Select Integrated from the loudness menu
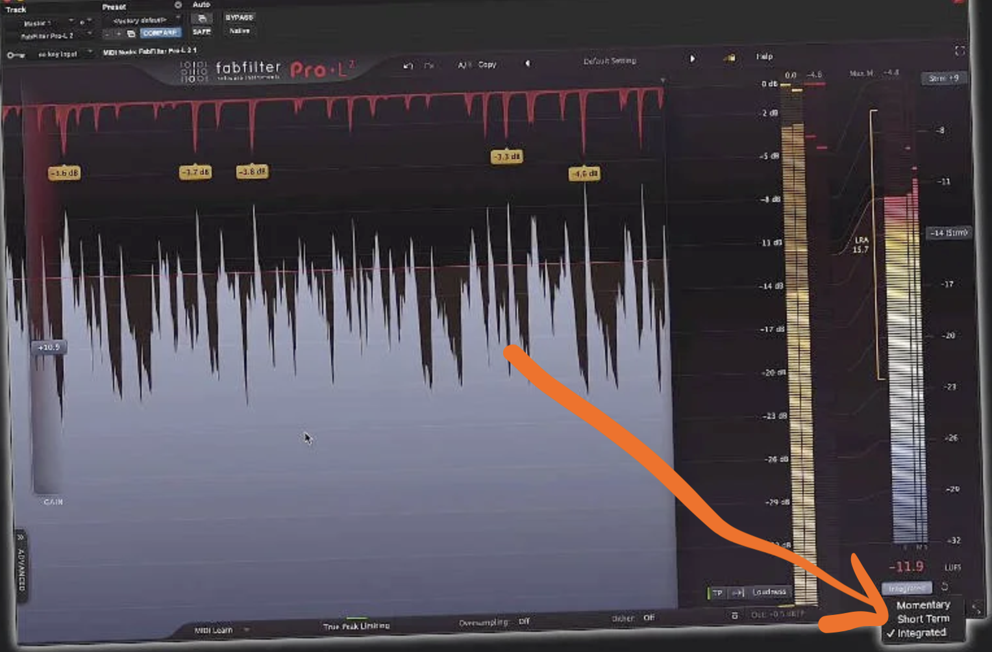 pyautogui.click(x=923, y=633)
